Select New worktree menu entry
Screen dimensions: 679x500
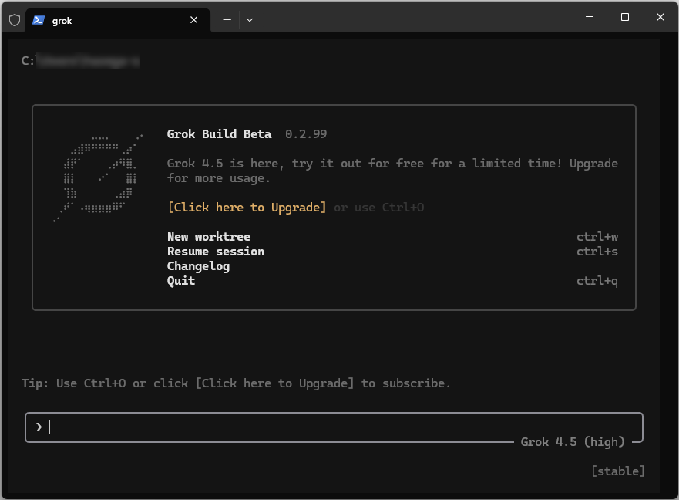209,237
